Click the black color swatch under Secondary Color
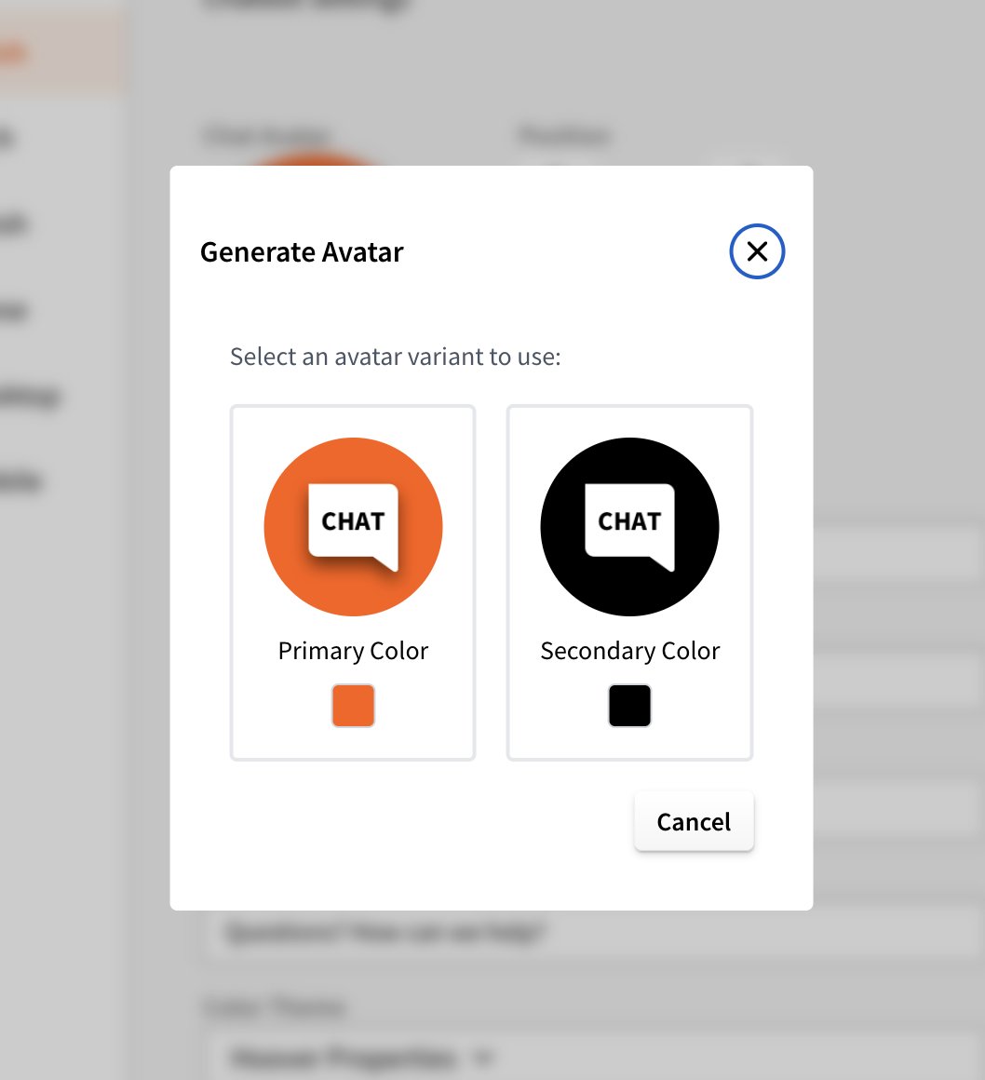The height and width of the screenshot is (1080, 985). click(629, 705)
